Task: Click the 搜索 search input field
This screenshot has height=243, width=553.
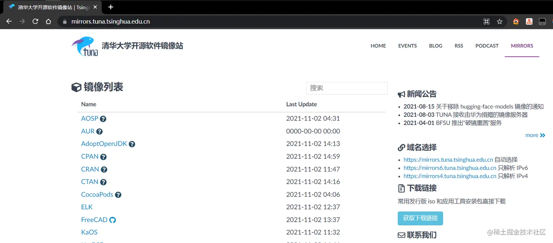Action: (x=347, y=88)
